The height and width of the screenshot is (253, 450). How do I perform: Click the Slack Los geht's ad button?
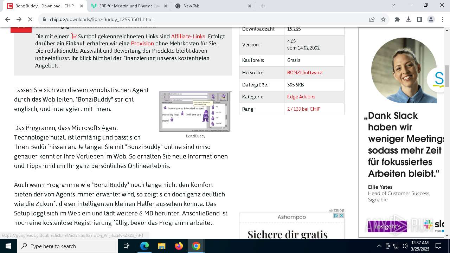pos(387,227)
